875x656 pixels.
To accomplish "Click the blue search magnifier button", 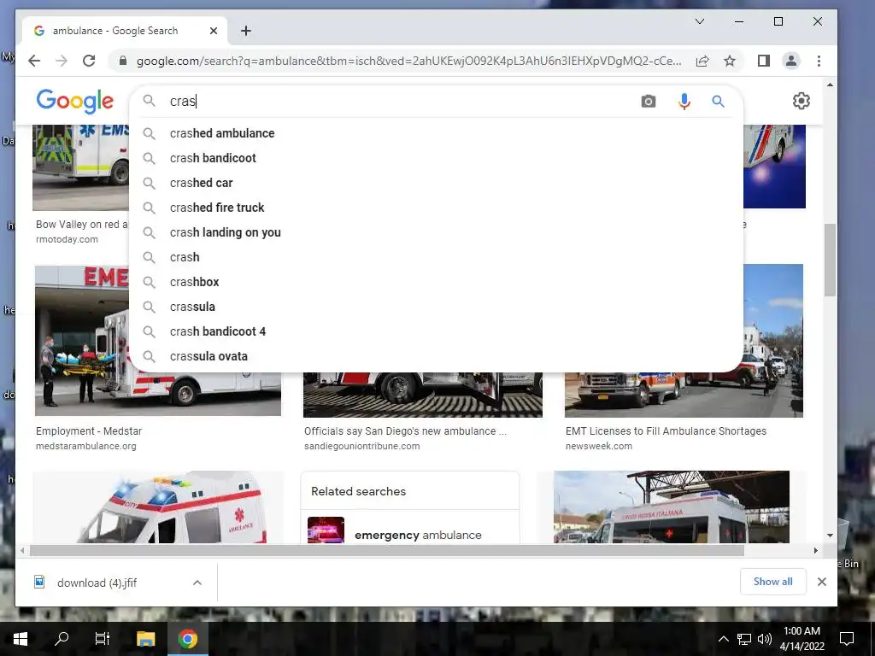I will [718, 102].
